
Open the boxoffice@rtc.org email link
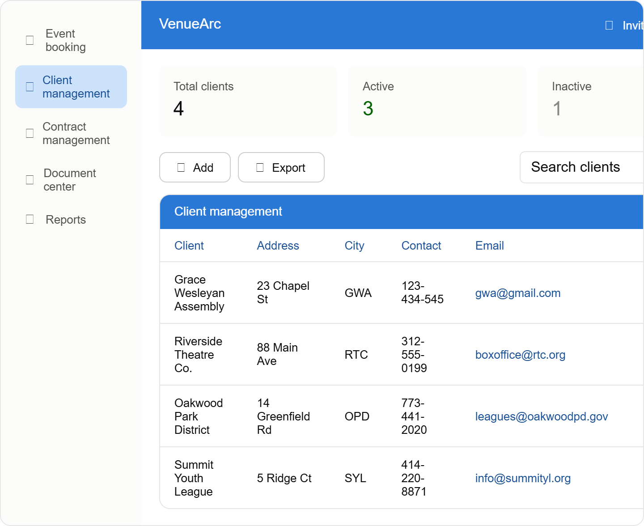[521, 355]
